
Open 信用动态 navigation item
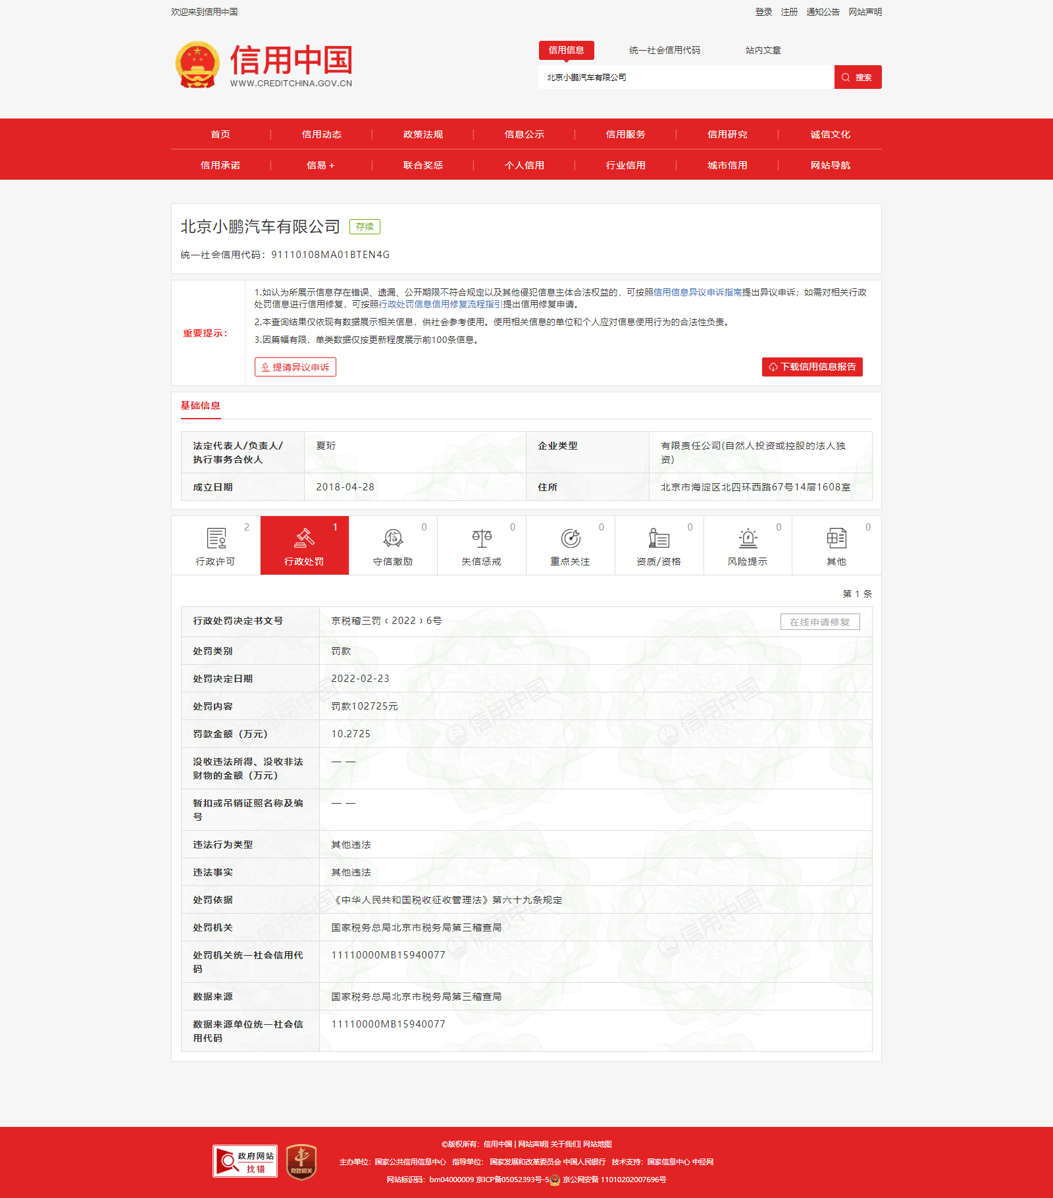point(322,134)
